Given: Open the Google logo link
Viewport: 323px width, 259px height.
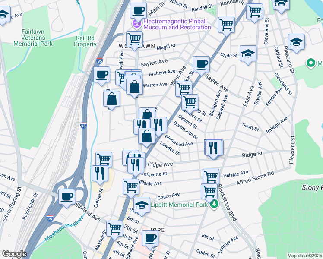Looking at the screenshot, I should tap(14, 254).
